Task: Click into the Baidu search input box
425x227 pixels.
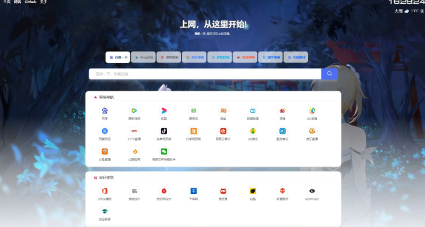Action: (205, 74)
